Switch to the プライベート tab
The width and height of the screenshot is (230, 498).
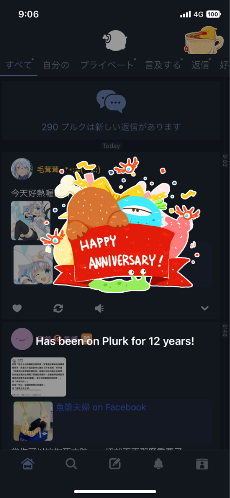107,65
